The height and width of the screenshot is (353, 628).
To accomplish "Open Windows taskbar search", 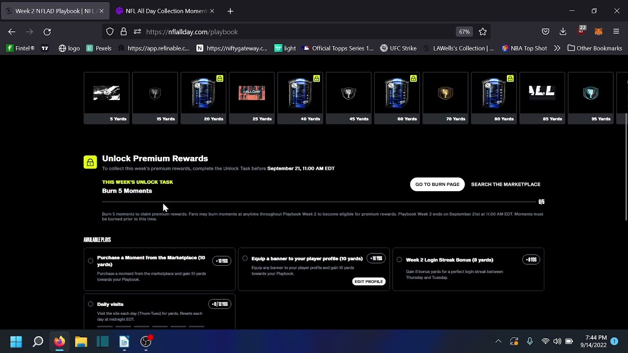I will pos(38,342).
